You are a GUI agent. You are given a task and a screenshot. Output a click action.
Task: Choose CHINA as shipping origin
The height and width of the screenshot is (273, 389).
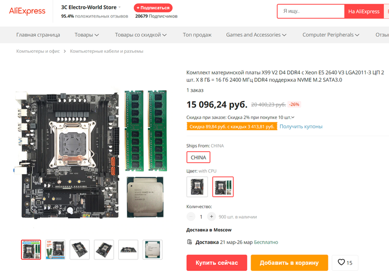pyautogui.click(x=198, y=157)
